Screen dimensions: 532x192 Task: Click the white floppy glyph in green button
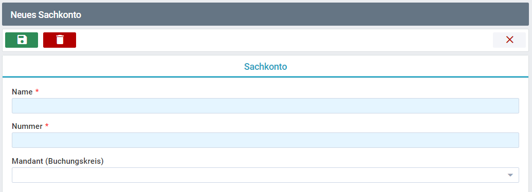pyautogui.click(x=22, y=40)
